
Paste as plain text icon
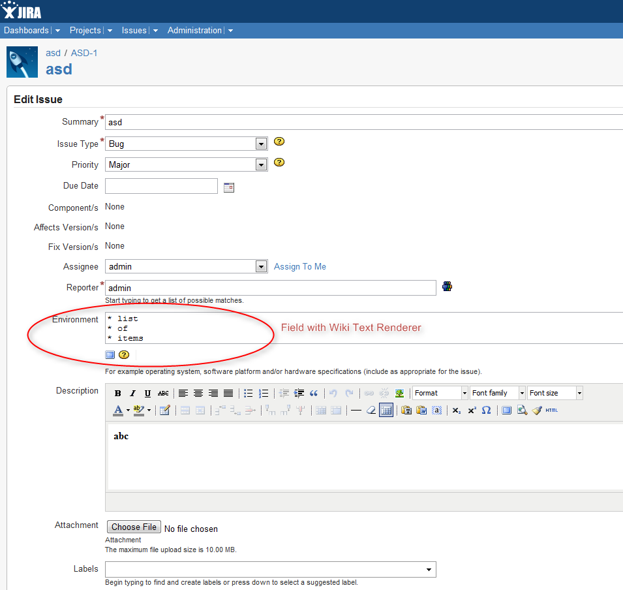point(406,411)
